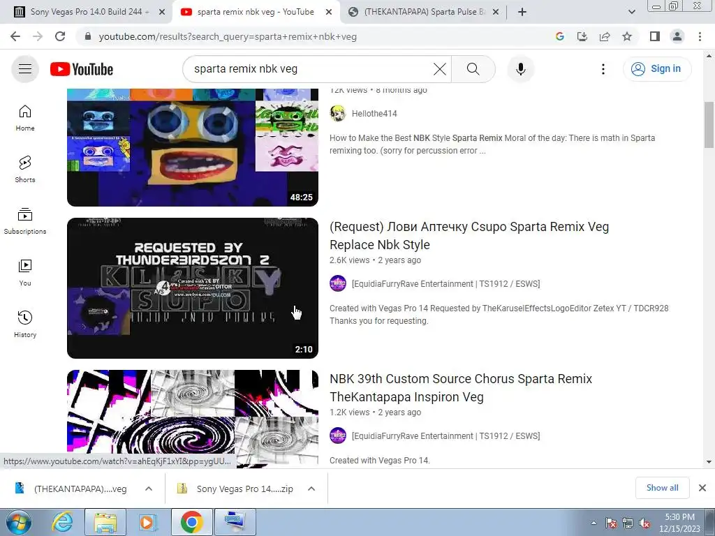Viewport: 715px width, 536px height.
Task: Click the Sign in button
Action: [657, 69]
